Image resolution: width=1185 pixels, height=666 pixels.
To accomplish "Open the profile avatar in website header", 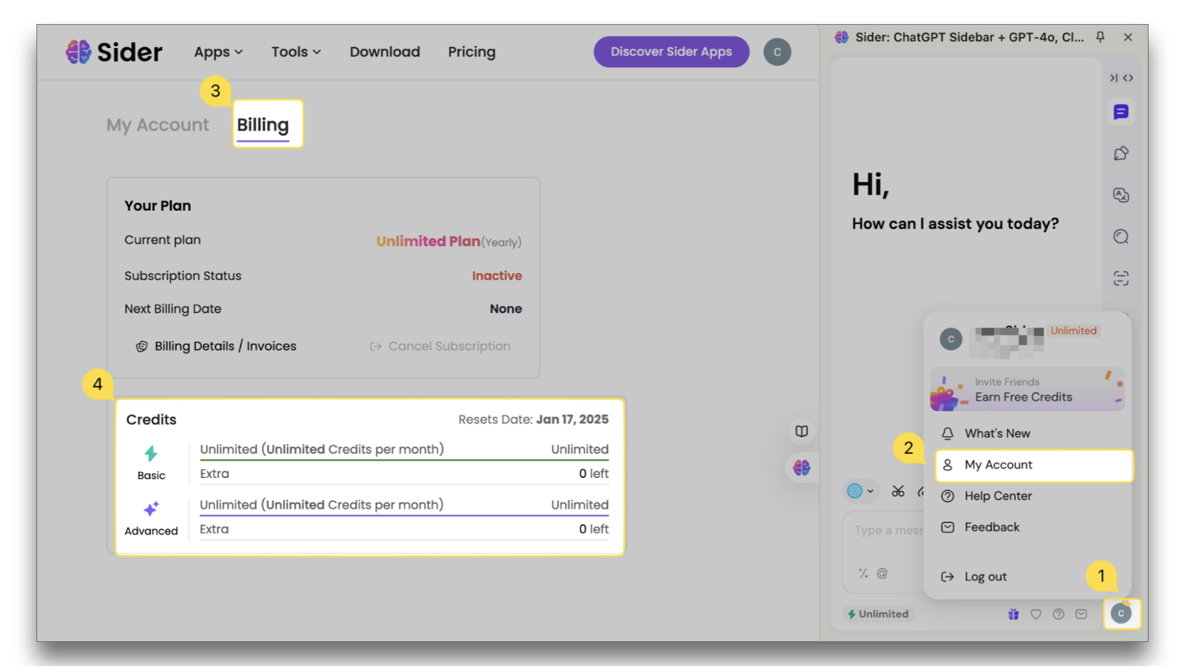I will [777, 52].
